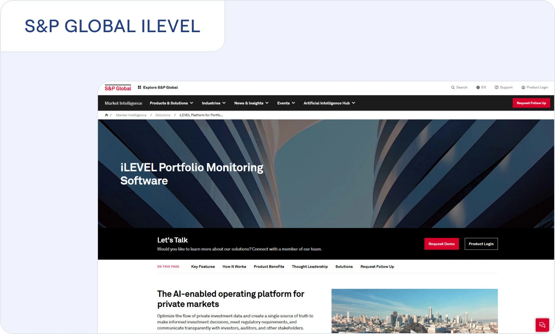Open the Explore S&P Global grid icon
The height and width of the screenshot is (334, 555).
139,87
